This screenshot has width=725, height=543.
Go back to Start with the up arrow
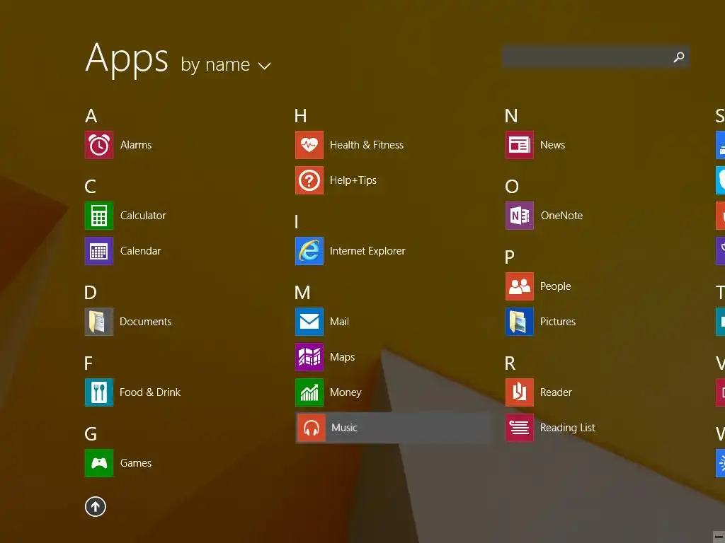pos(96,507)
